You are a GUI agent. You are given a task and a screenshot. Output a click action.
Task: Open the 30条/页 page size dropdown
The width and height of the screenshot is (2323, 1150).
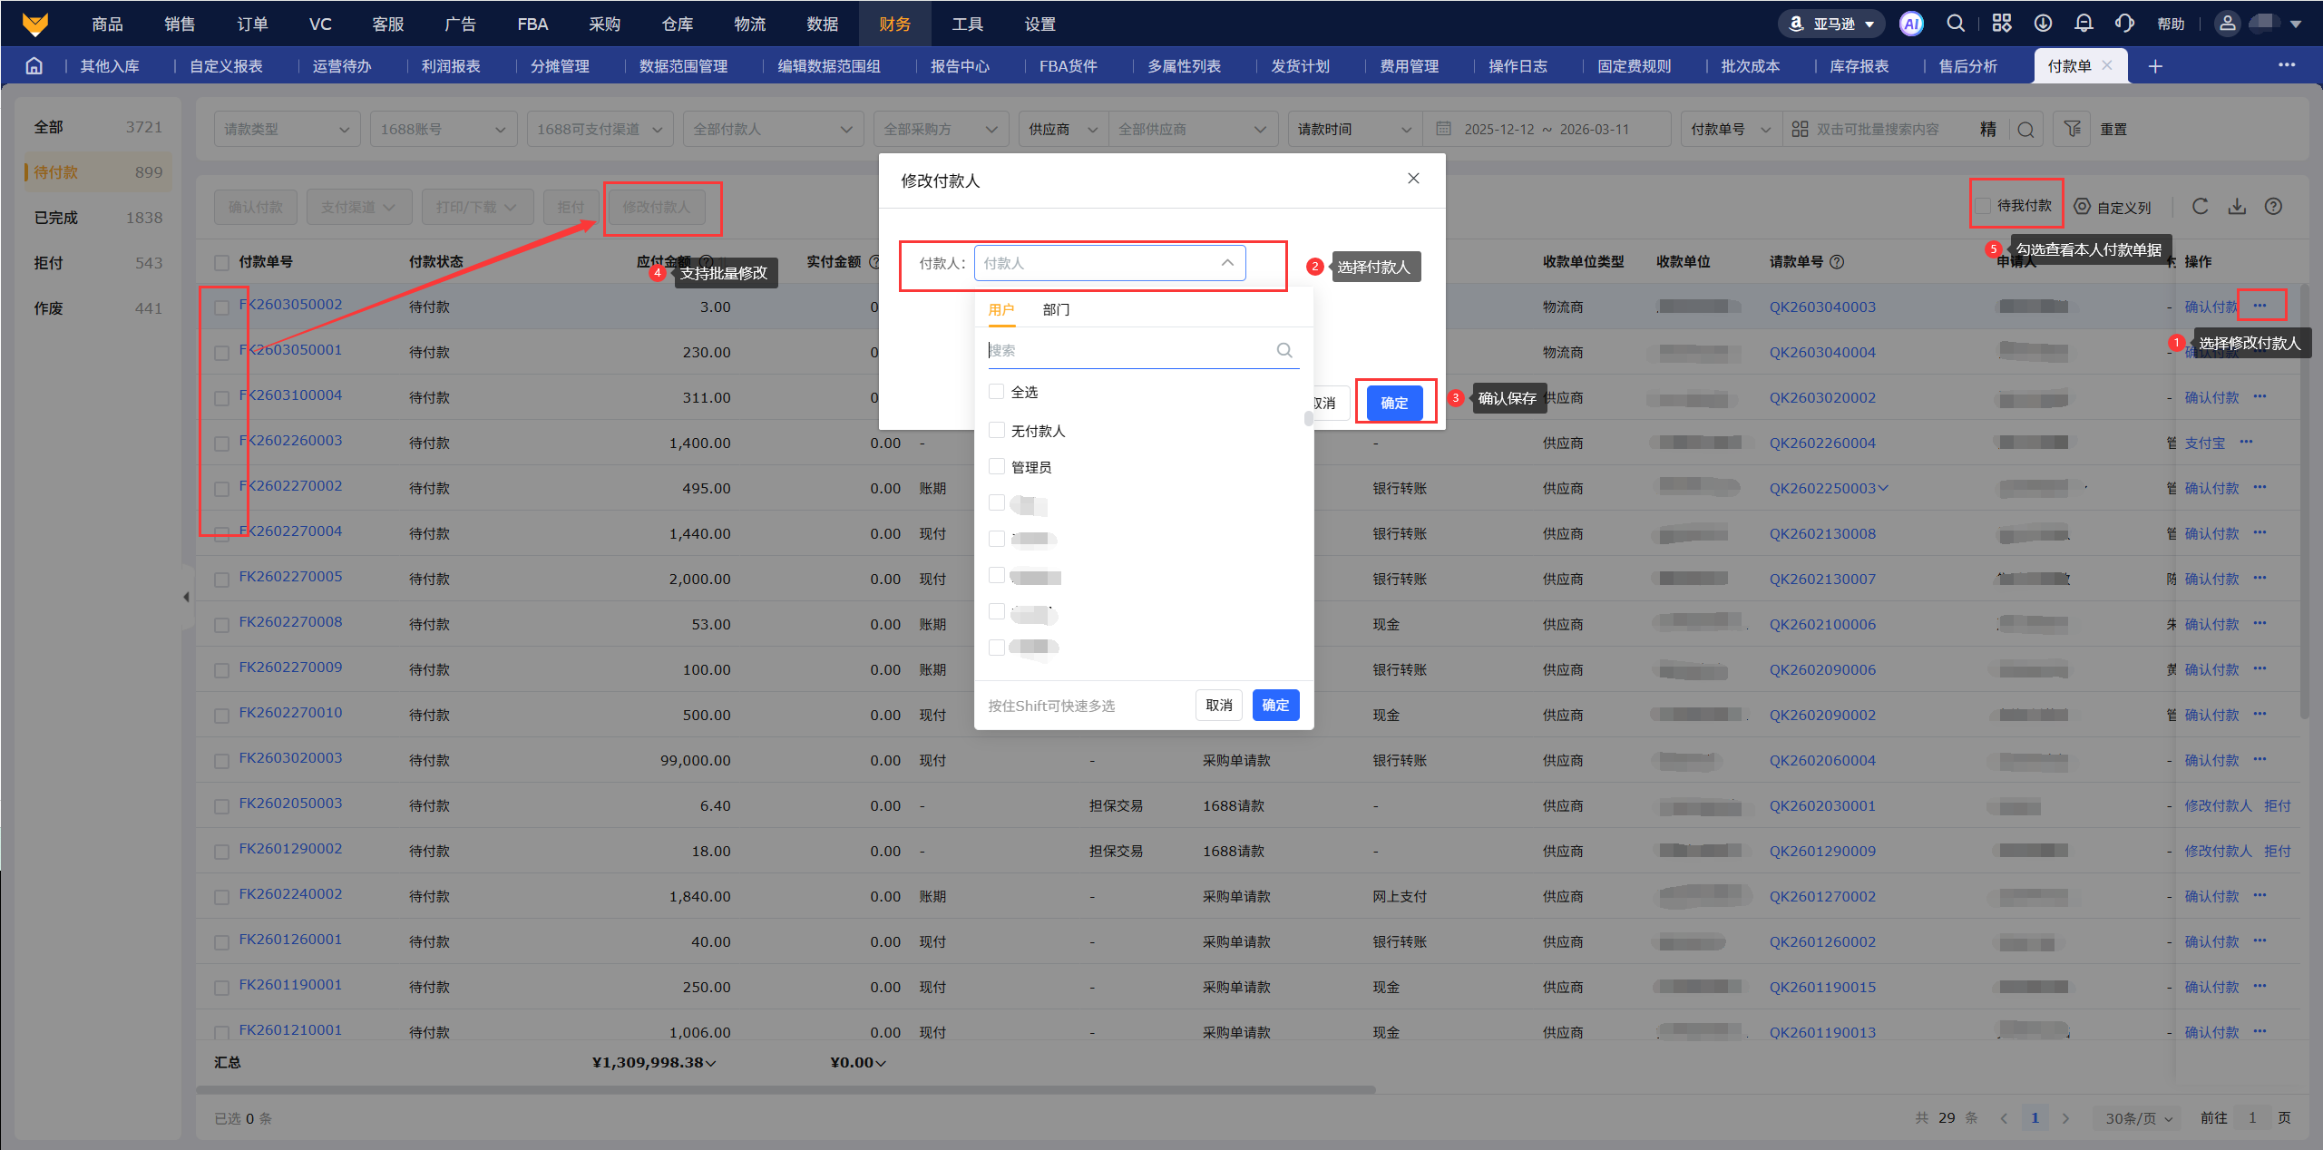(x=2138, y=1118)
